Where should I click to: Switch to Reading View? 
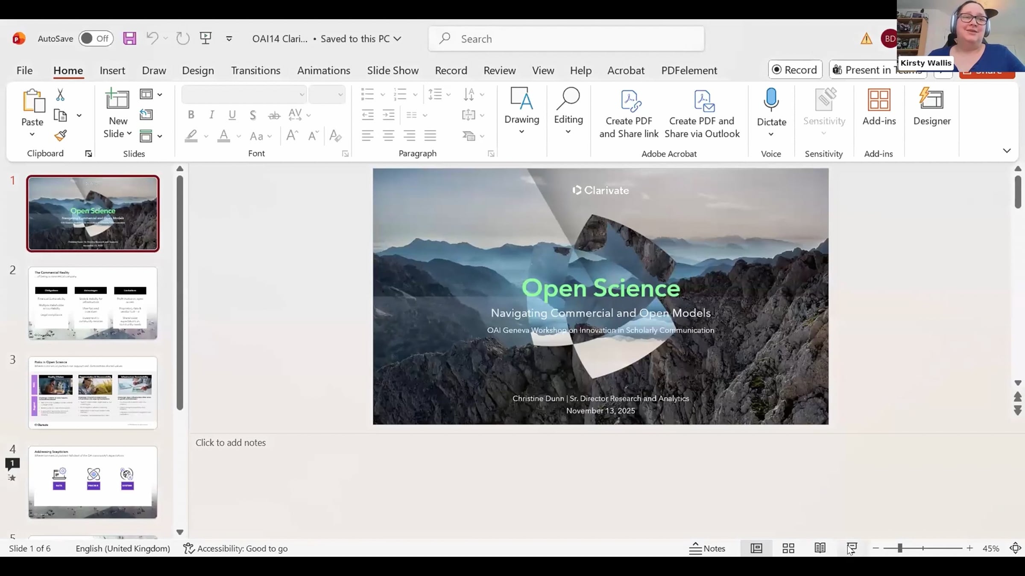pyautogui.click(x=820, y=548)
